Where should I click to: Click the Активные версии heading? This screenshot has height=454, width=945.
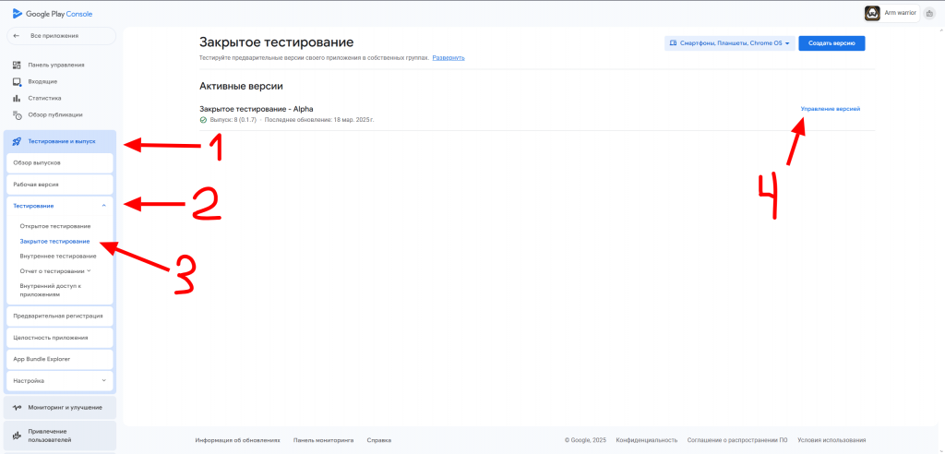241,86
